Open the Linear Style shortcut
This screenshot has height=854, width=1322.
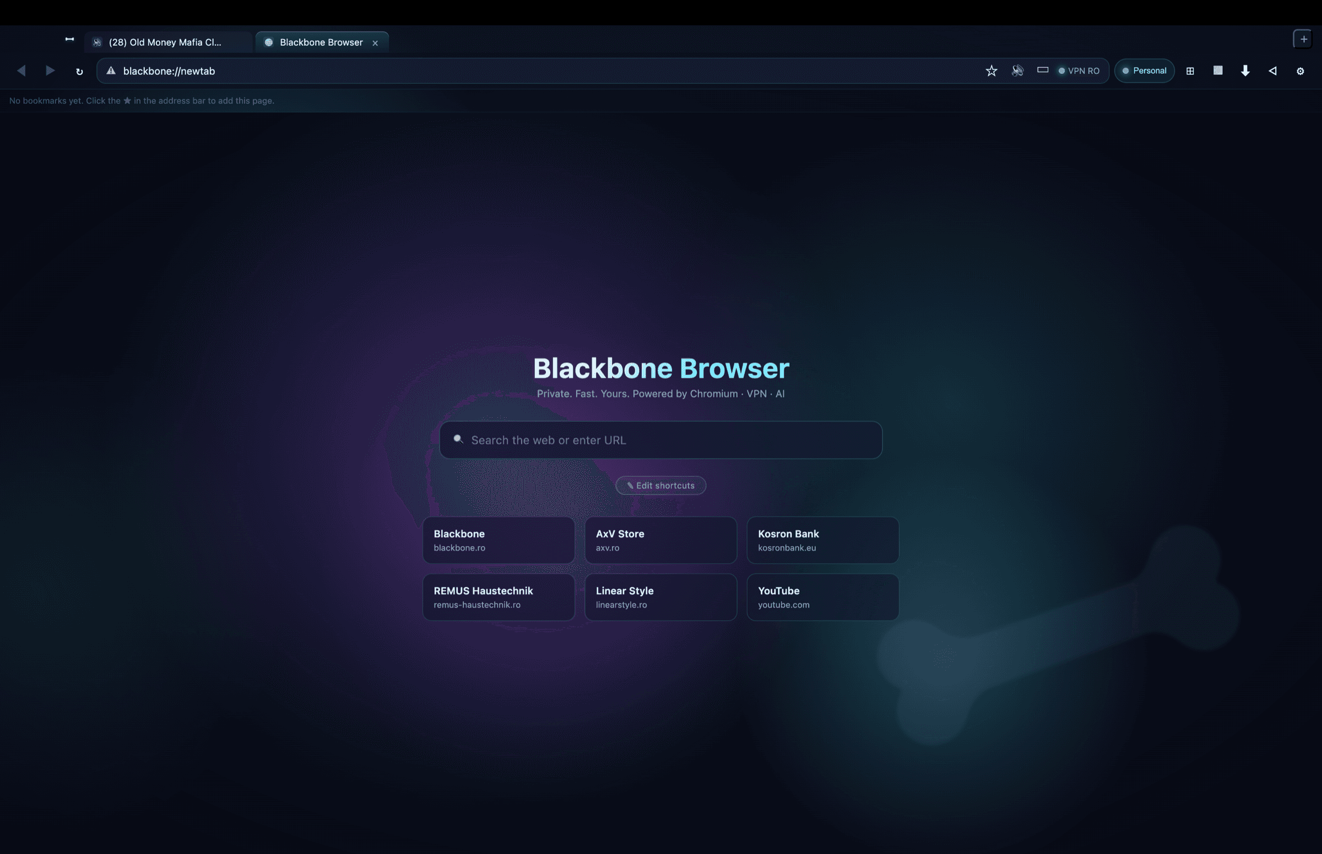click(660, 597)
